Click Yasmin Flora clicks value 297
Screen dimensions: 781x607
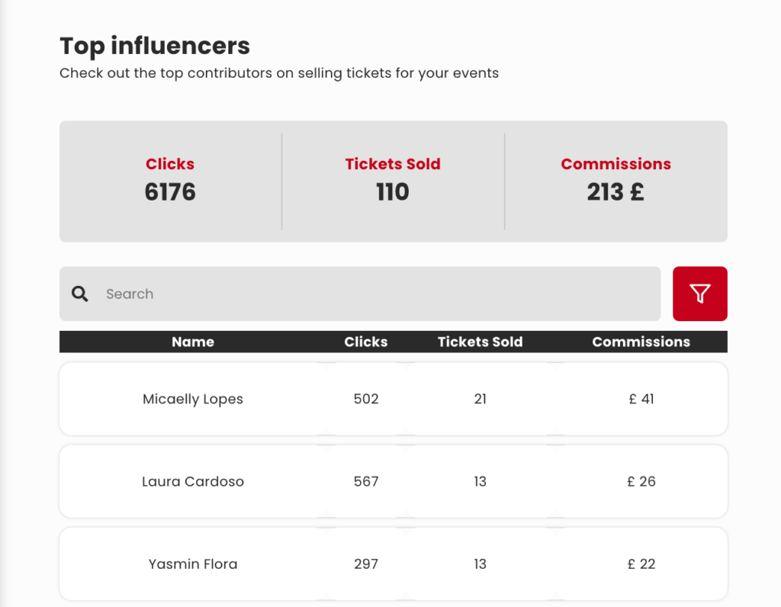click(x=366, y=564)
